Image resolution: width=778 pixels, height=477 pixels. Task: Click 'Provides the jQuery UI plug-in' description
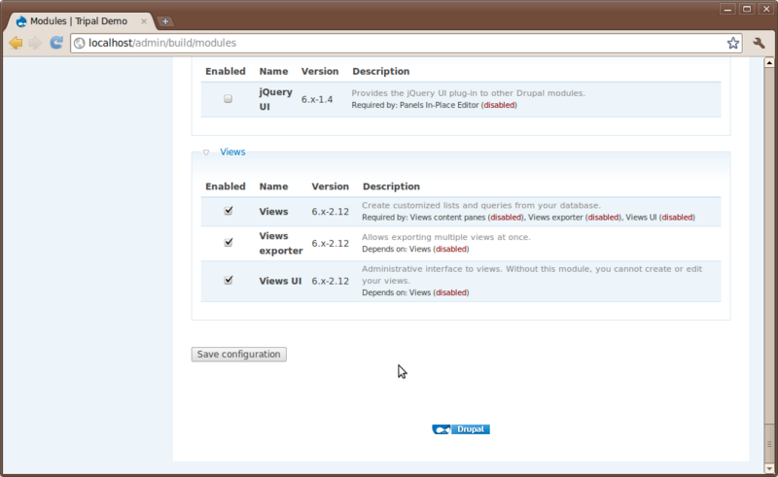(469, 93)
